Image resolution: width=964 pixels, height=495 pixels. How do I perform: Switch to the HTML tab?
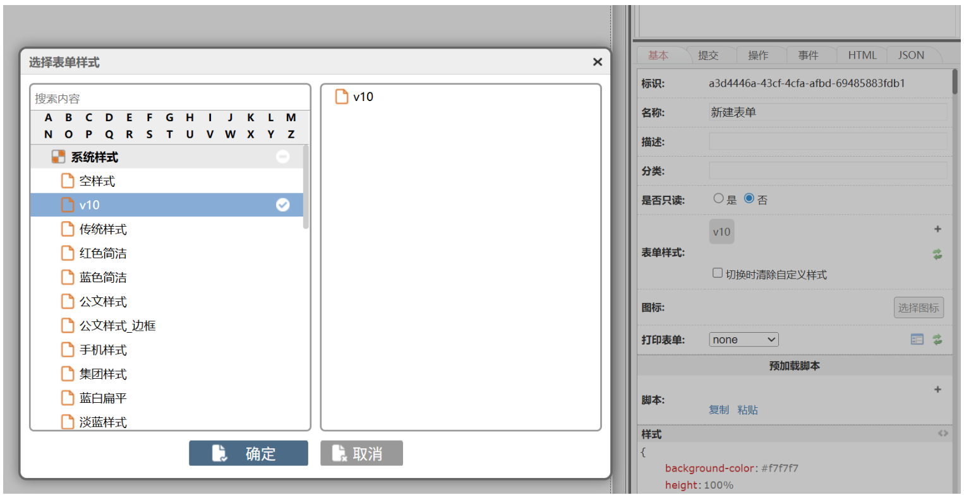tap(862, 56)
